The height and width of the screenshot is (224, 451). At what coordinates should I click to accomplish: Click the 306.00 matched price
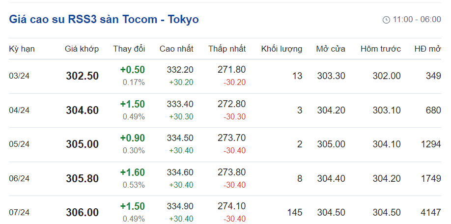click(82, 213)
